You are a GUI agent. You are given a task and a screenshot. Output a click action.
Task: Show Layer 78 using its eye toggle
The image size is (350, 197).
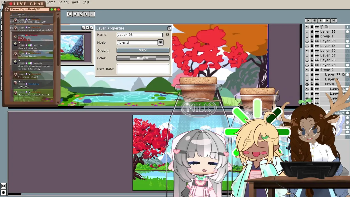point(307,65)
